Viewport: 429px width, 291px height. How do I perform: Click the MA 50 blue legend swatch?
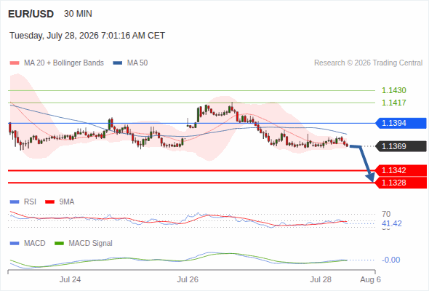coord(118,63)
